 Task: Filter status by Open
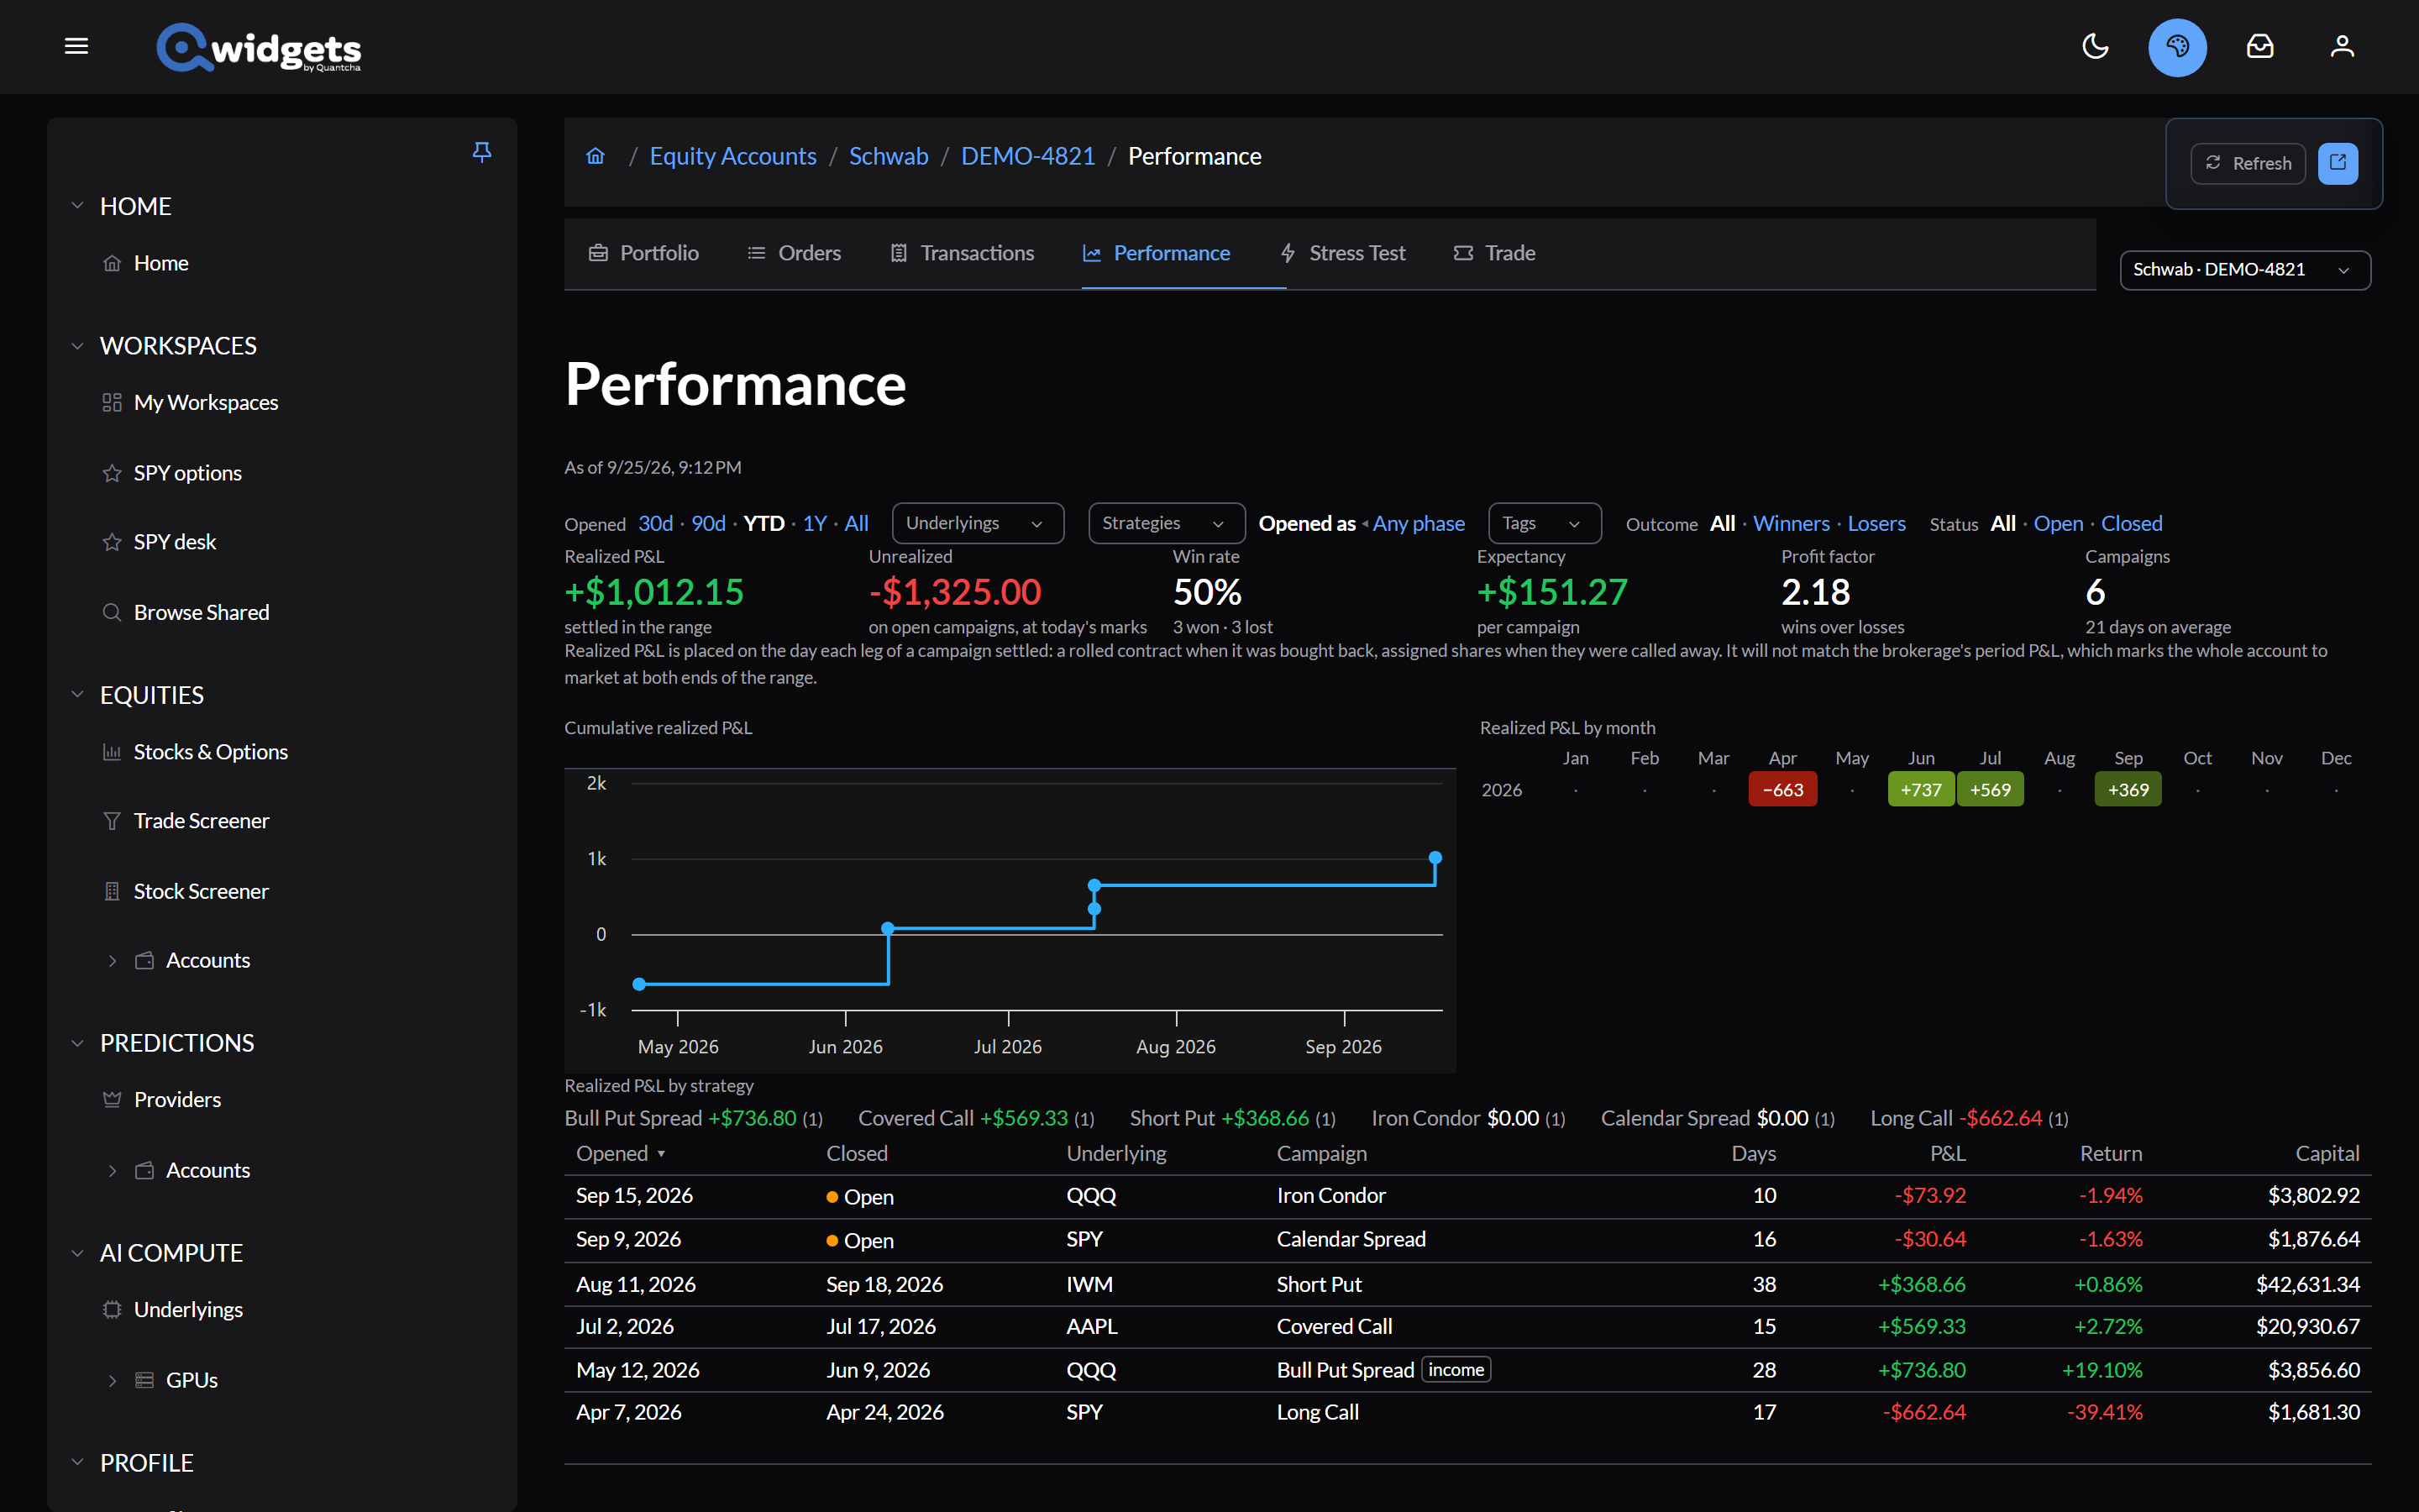point(2057,523)
